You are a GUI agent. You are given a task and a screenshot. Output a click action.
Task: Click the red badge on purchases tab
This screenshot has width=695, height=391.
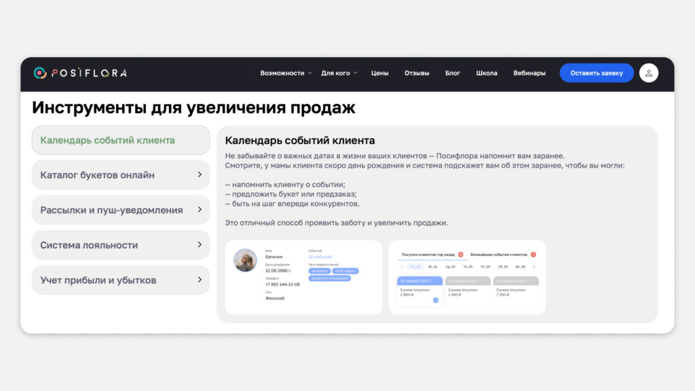click(x=461, y=255)
